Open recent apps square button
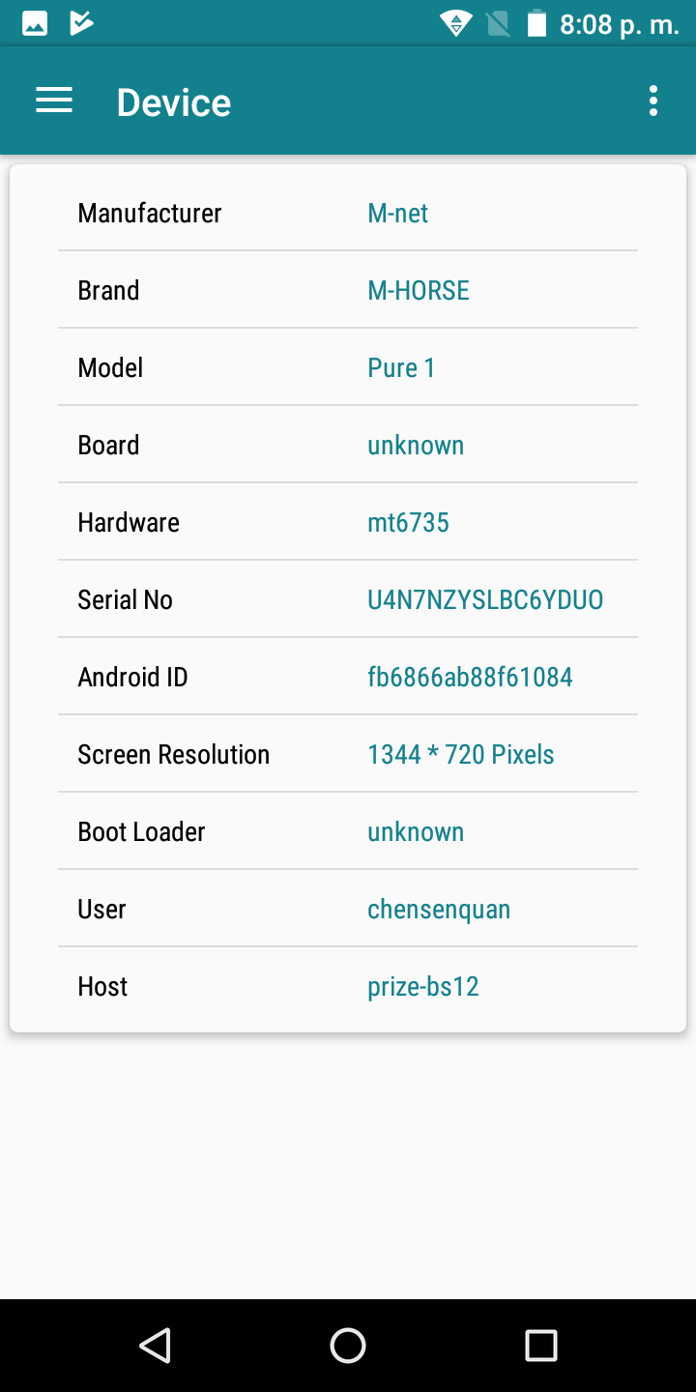Screen dimensions: 696x1392 point(540,1345)
